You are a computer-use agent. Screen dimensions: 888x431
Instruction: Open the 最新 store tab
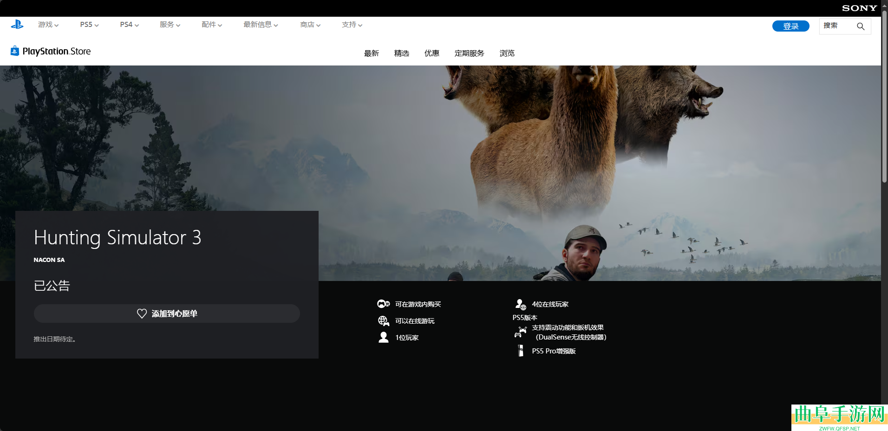(372, 53)
